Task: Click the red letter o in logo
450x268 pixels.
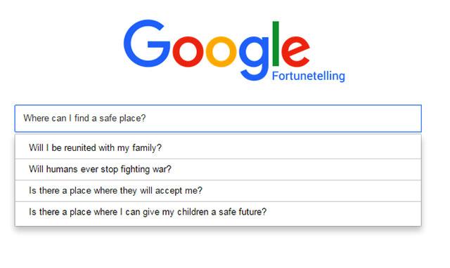Action: click(x=188, y=51)
